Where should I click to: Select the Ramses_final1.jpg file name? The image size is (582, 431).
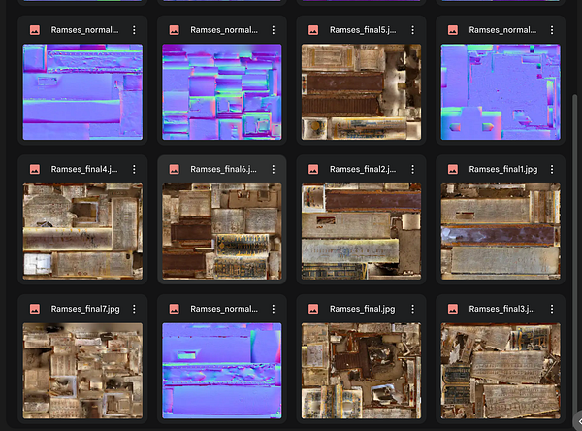coord(502,170)
